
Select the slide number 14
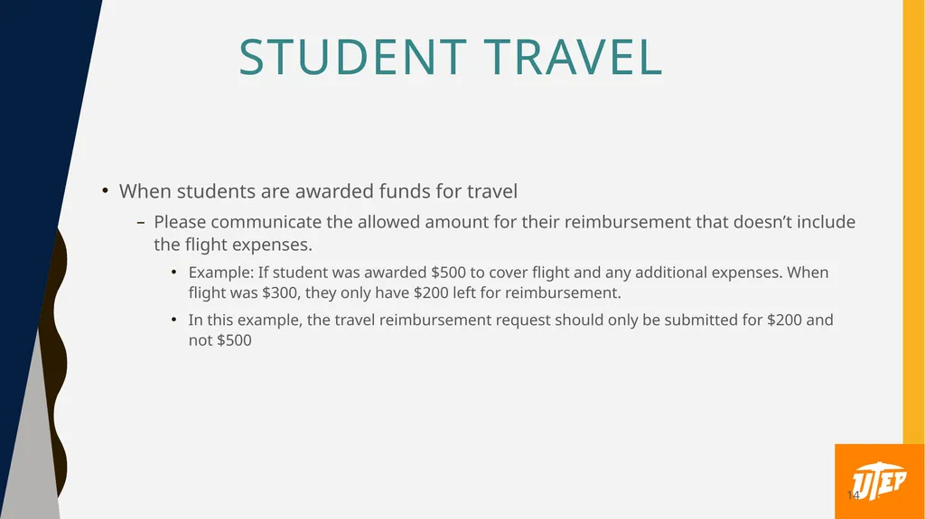tap(853, 495)
